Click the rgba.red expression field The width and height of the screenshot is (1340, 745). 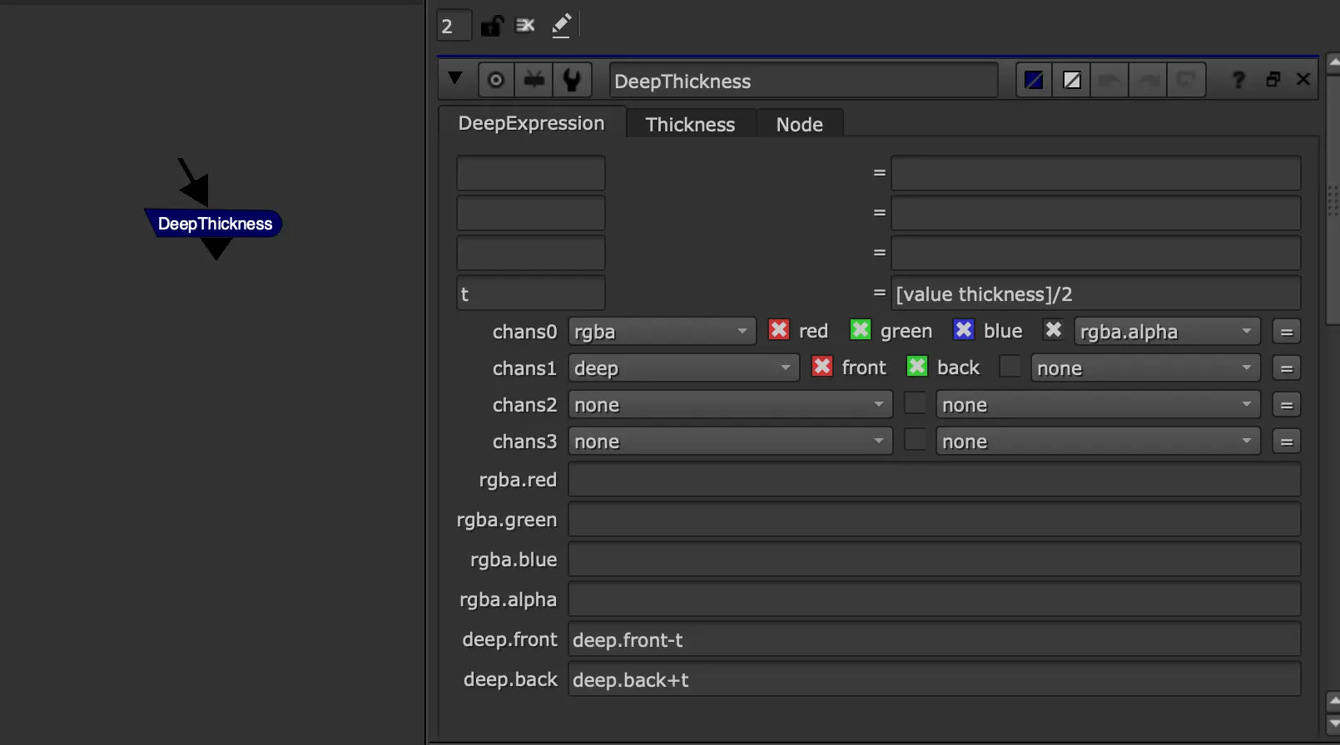934,480
